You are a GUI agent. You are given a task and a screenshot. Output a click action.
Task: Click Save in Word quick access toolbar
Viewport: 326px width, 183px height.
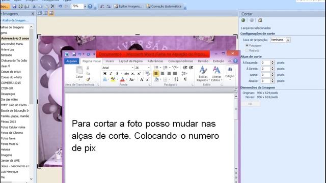pyautogui.click(x=74, y=54)
